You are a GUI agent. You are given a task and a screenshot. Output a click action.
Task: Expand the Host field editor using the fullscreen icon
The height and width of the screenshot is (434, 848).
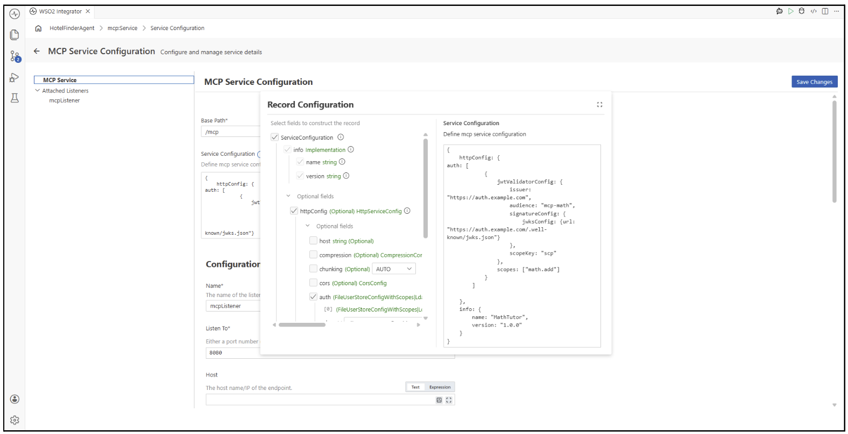click(x=449, y=400)
